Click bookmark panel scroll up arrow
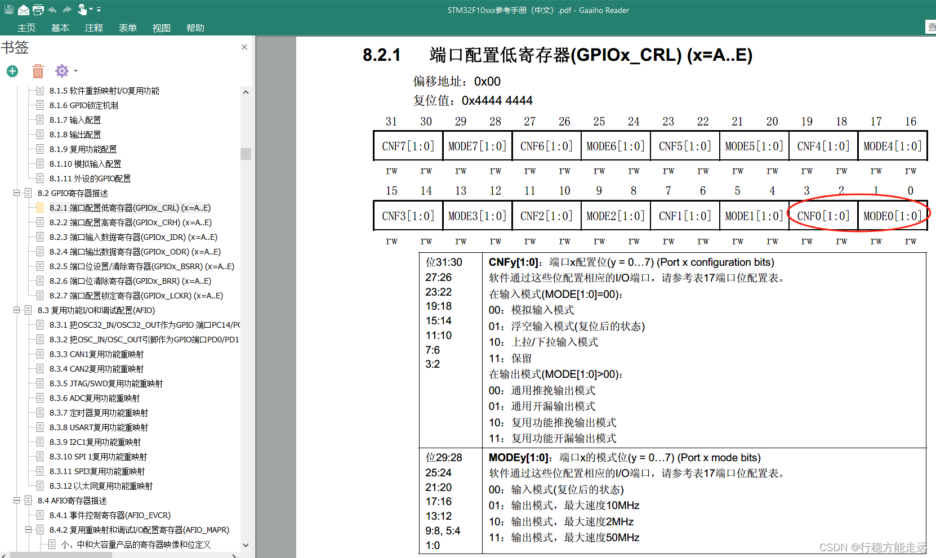The width and height of the screenshot is (936, 558). click(x=246, y=92)
